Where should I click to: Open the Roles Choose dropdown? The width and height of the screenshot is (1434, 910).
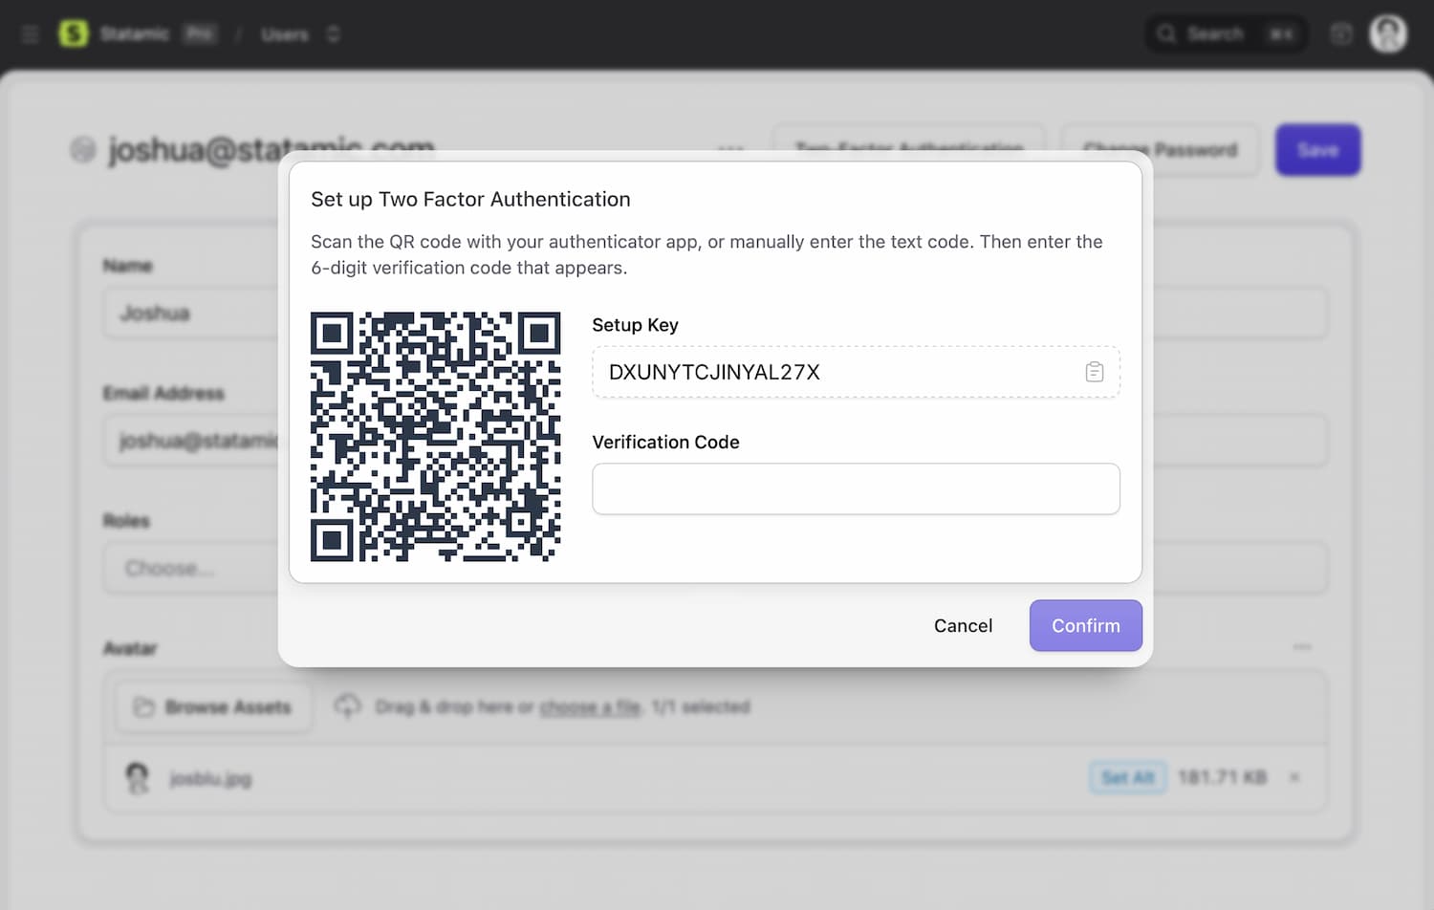pyautogui.click(x=191, y=569)
